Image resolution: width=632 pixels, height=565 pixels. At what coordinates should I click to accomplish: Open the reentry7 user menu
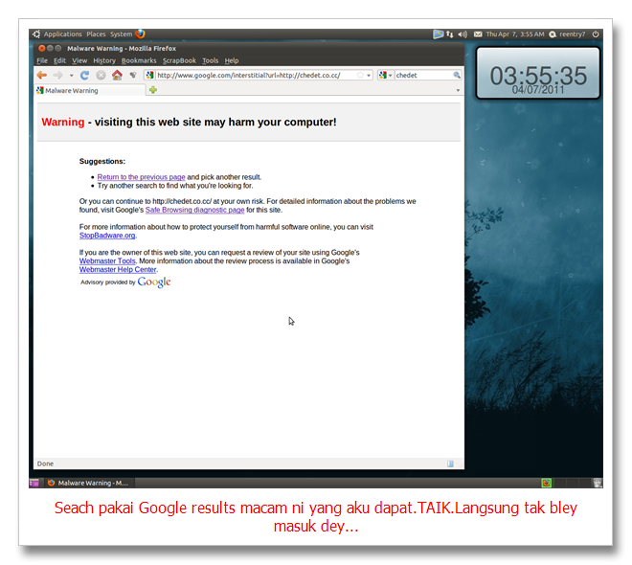pyautogui.click(x=567, y=34)
